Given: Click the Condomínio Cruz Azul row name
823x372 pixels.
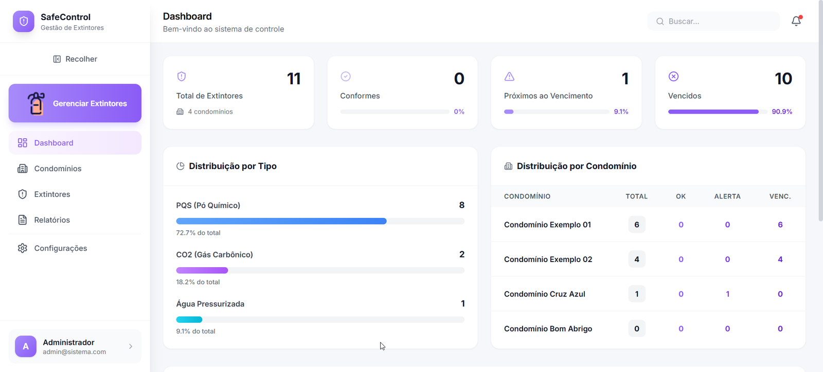Looking at the screenshot, I should 544,294.
